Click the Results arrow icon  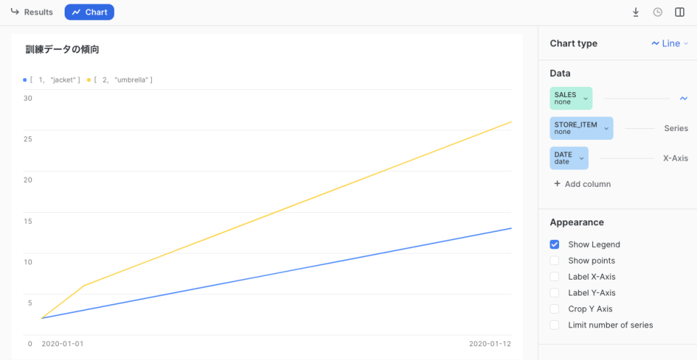pos(15,12)
